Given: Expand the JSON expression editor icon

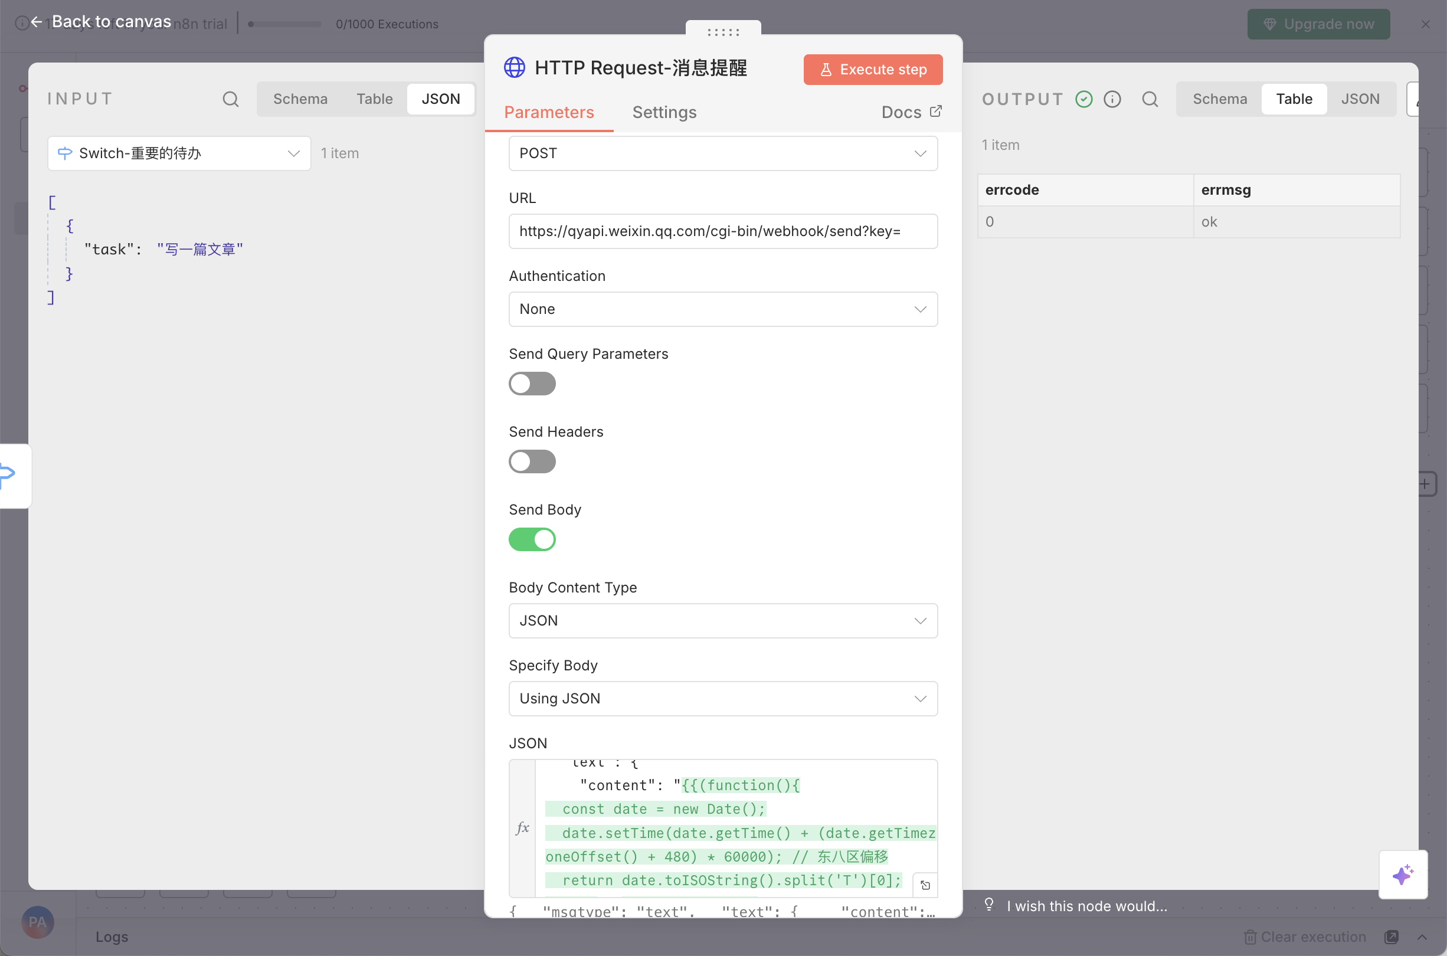Looking at the screenshot, I should [925, 885].
